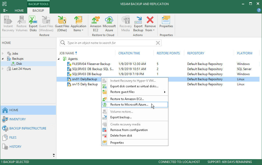Click the Instant Recovery to Hyper-V VM entry
This screenshot has height=165, width=262.
[x=135, y=81]
